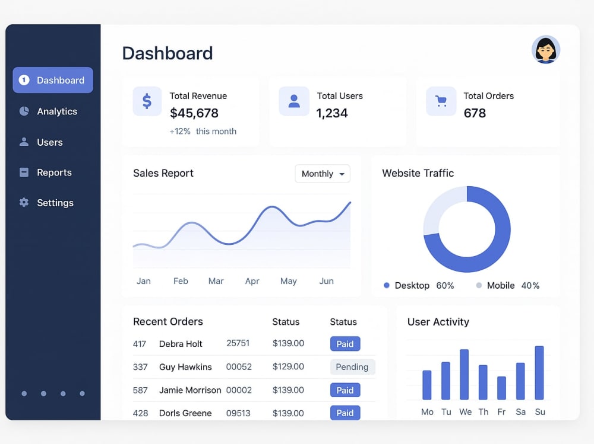The width and height of the screenshot is (594, 444).
Task: Click the Su bar in User Activity
Action: pyautogui.click(x=539, y=372)
